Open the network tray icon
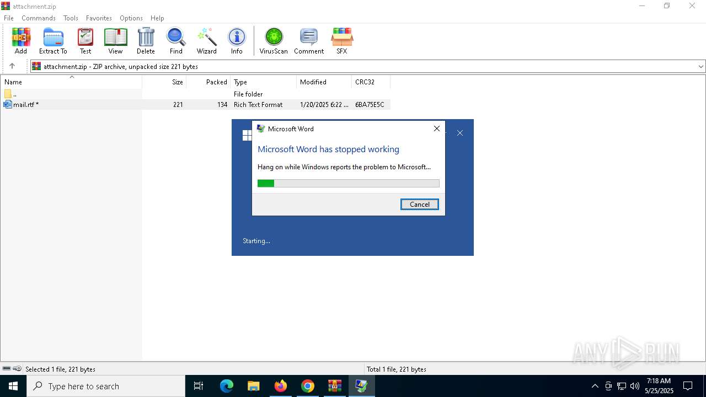Image resolution: width=706 pixels, height=397 pixels. click(622, 386)
